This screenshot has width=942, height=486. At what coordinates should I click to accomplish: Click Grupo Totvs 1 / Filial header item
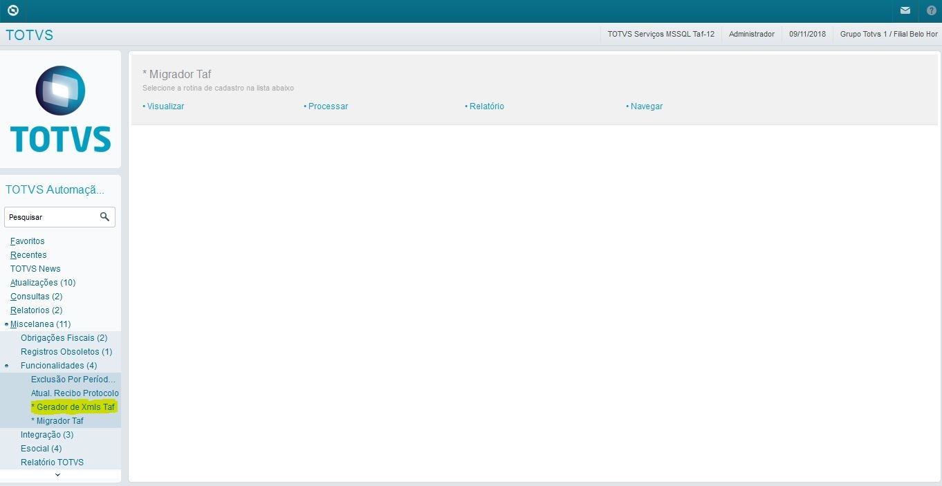[x=888, y=34]
